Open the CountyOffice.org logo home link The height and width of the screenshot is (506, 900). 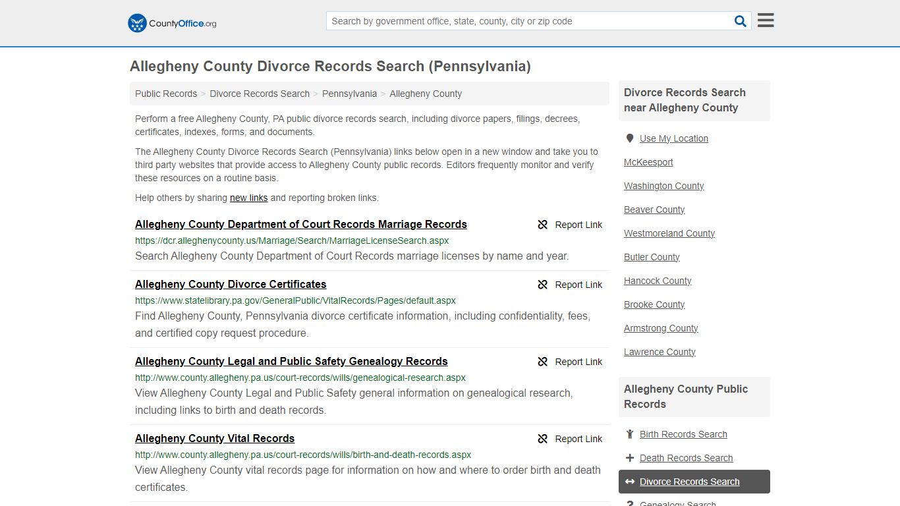(x=172, y=23)
